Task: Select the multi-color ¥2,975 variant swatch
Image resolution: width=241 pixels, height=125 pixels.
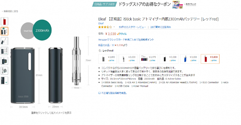Action: coord(149,59)
